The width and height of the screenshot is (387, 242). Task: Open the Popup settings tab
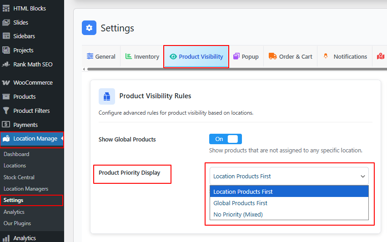246,57
